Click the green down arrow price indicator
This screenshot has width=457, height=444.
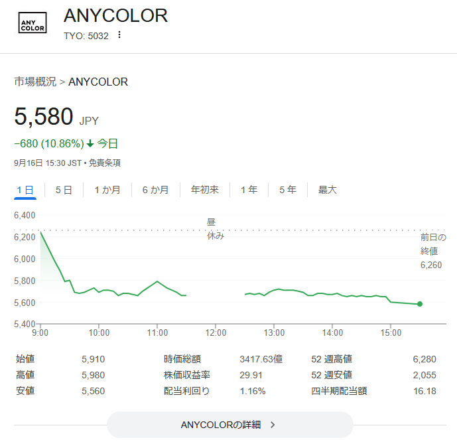coord(90,143)
